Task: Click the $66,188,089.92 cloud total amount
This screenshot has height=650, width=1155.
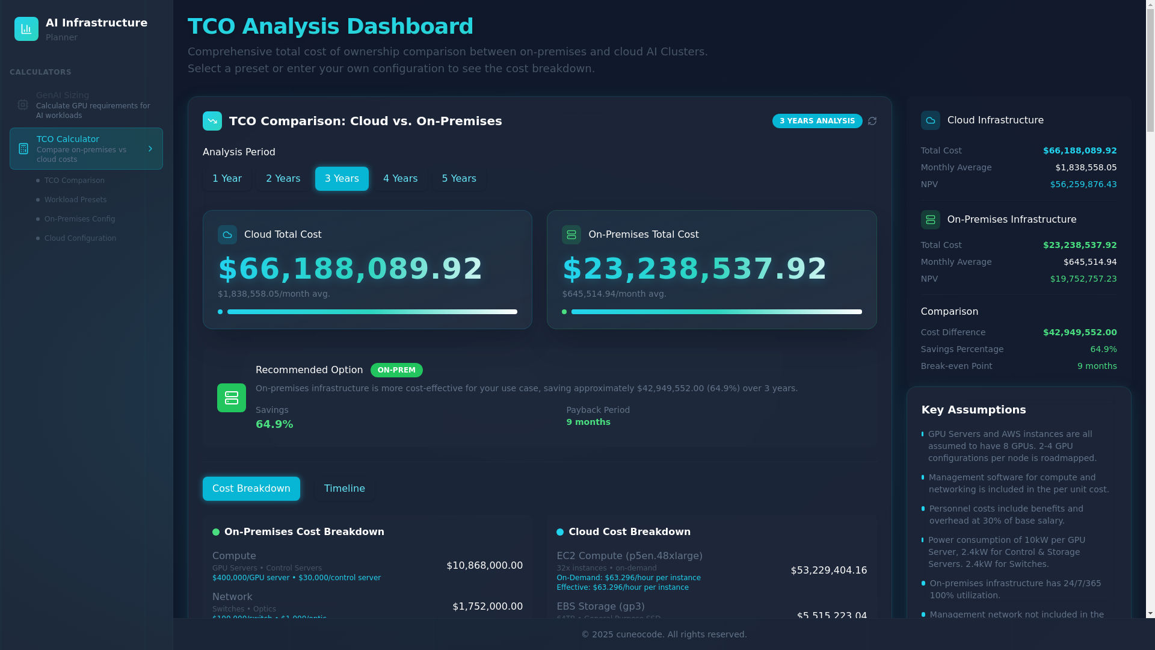Action: coord(351,269)
